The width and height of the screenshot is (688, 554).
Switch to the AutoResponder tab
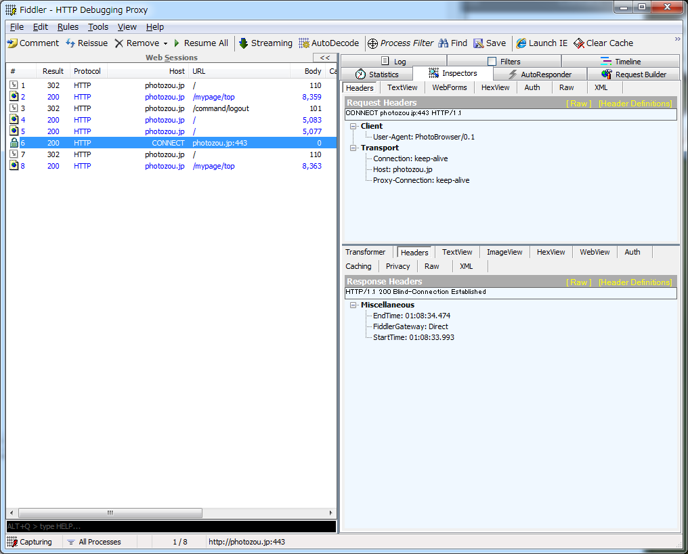pyautogui.click(x=540, y=74)
